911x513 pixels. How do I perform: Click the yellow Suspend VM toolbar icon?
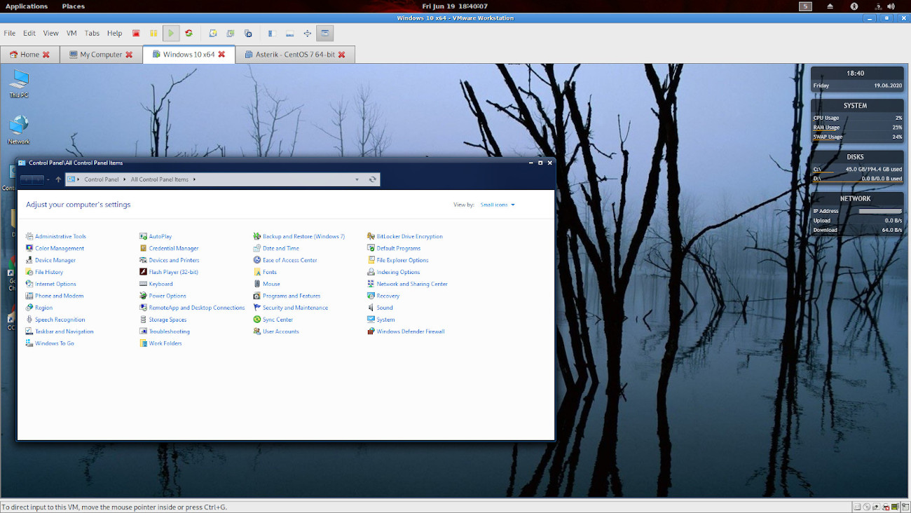(153, 33)
